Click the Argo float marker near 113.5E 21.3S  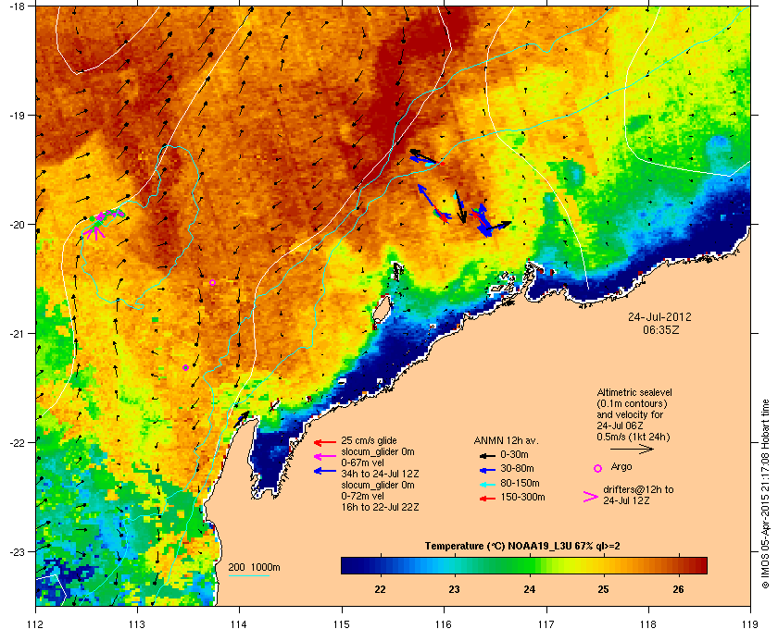click(185, 367)
